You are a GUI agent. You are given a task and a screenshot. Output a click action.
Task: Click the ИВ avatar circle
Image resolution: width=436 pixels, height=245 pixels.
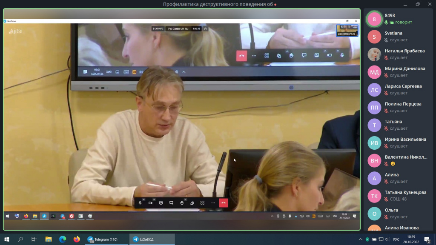374,143
